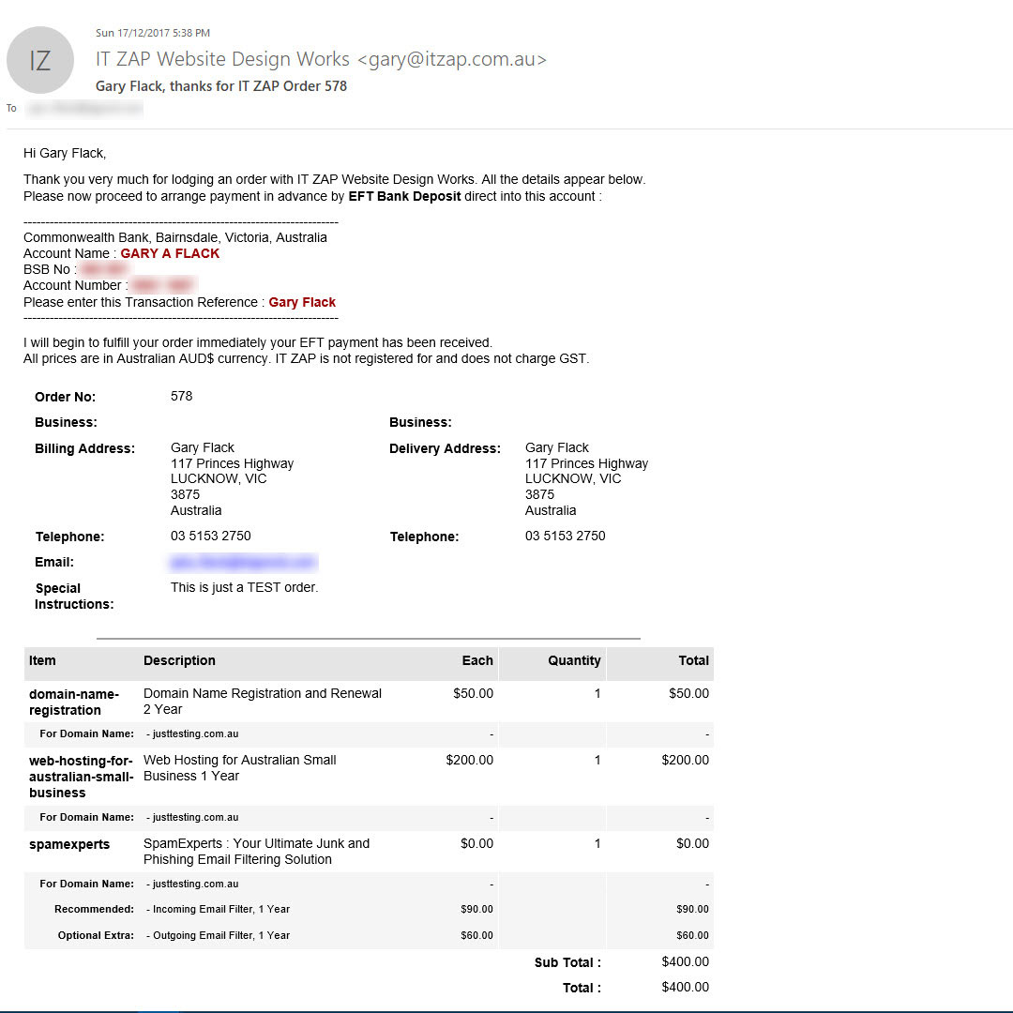Click the 'Quantity' column header
This screenshot has height=1013, width=1013.
click(574, 660)
